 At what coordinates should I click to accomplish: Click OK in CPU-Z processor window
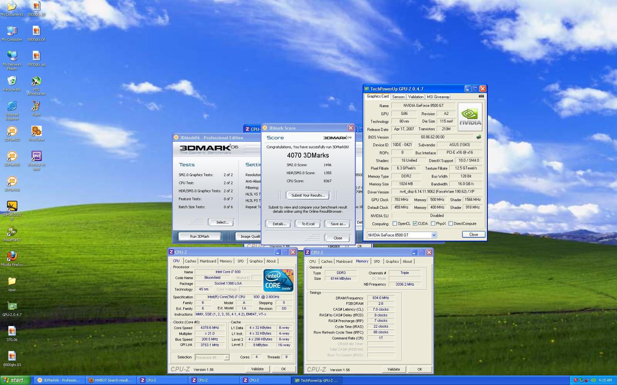coord(283,369)
